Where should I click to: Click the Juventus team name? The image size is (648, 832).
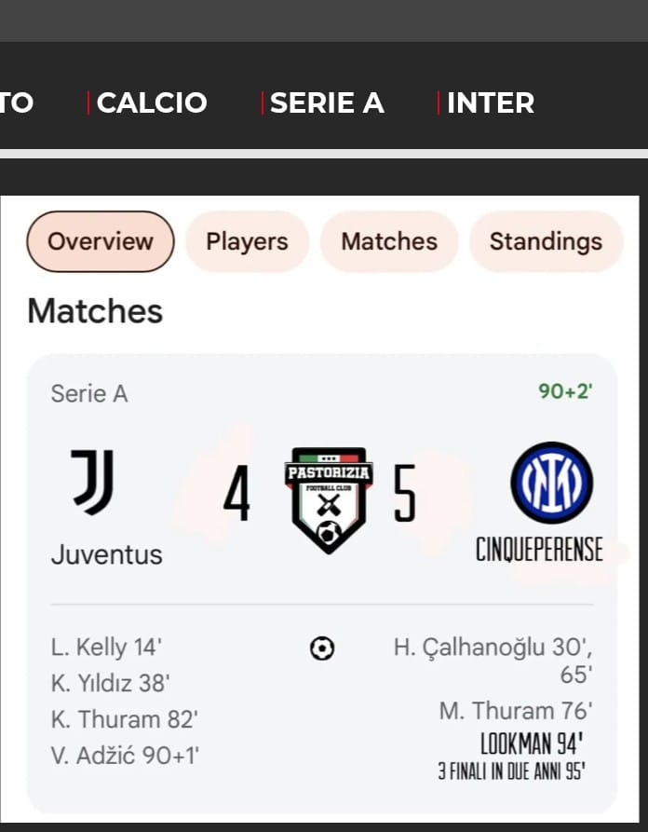[106, 554]
